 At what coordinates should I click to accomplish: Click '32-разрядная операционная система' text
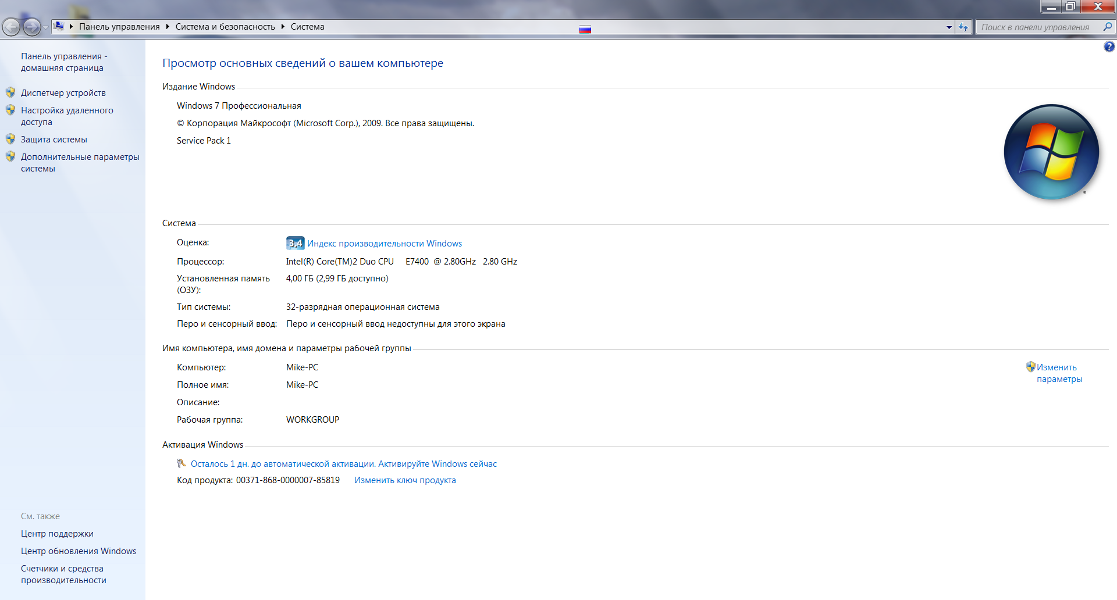(x=363, y=307)
